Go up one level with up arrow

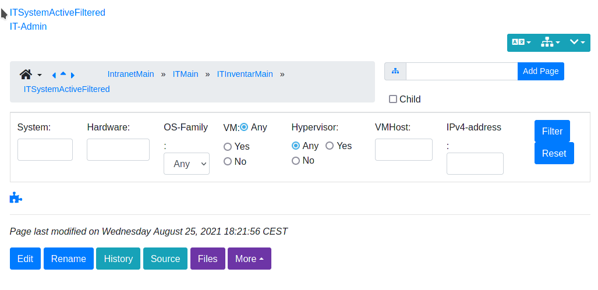[x=63, y=73]
